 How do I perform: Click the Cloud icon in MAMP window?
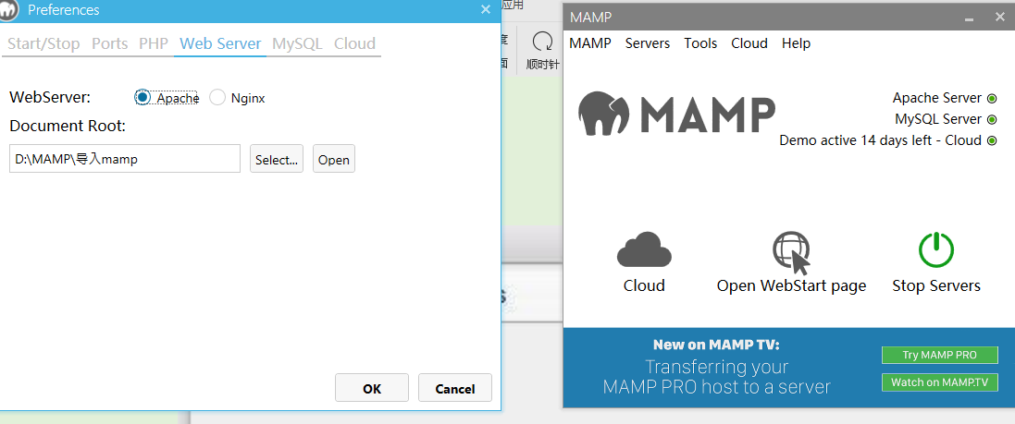click(x=644, y=249)
